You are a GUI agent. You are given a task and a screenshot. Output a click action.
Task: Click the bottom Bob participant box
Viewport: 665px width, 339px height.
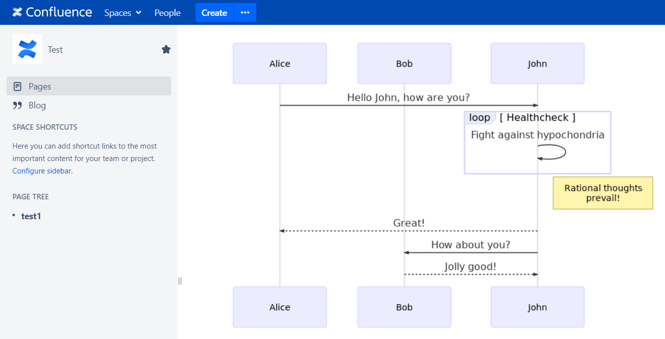click(404, 307)
